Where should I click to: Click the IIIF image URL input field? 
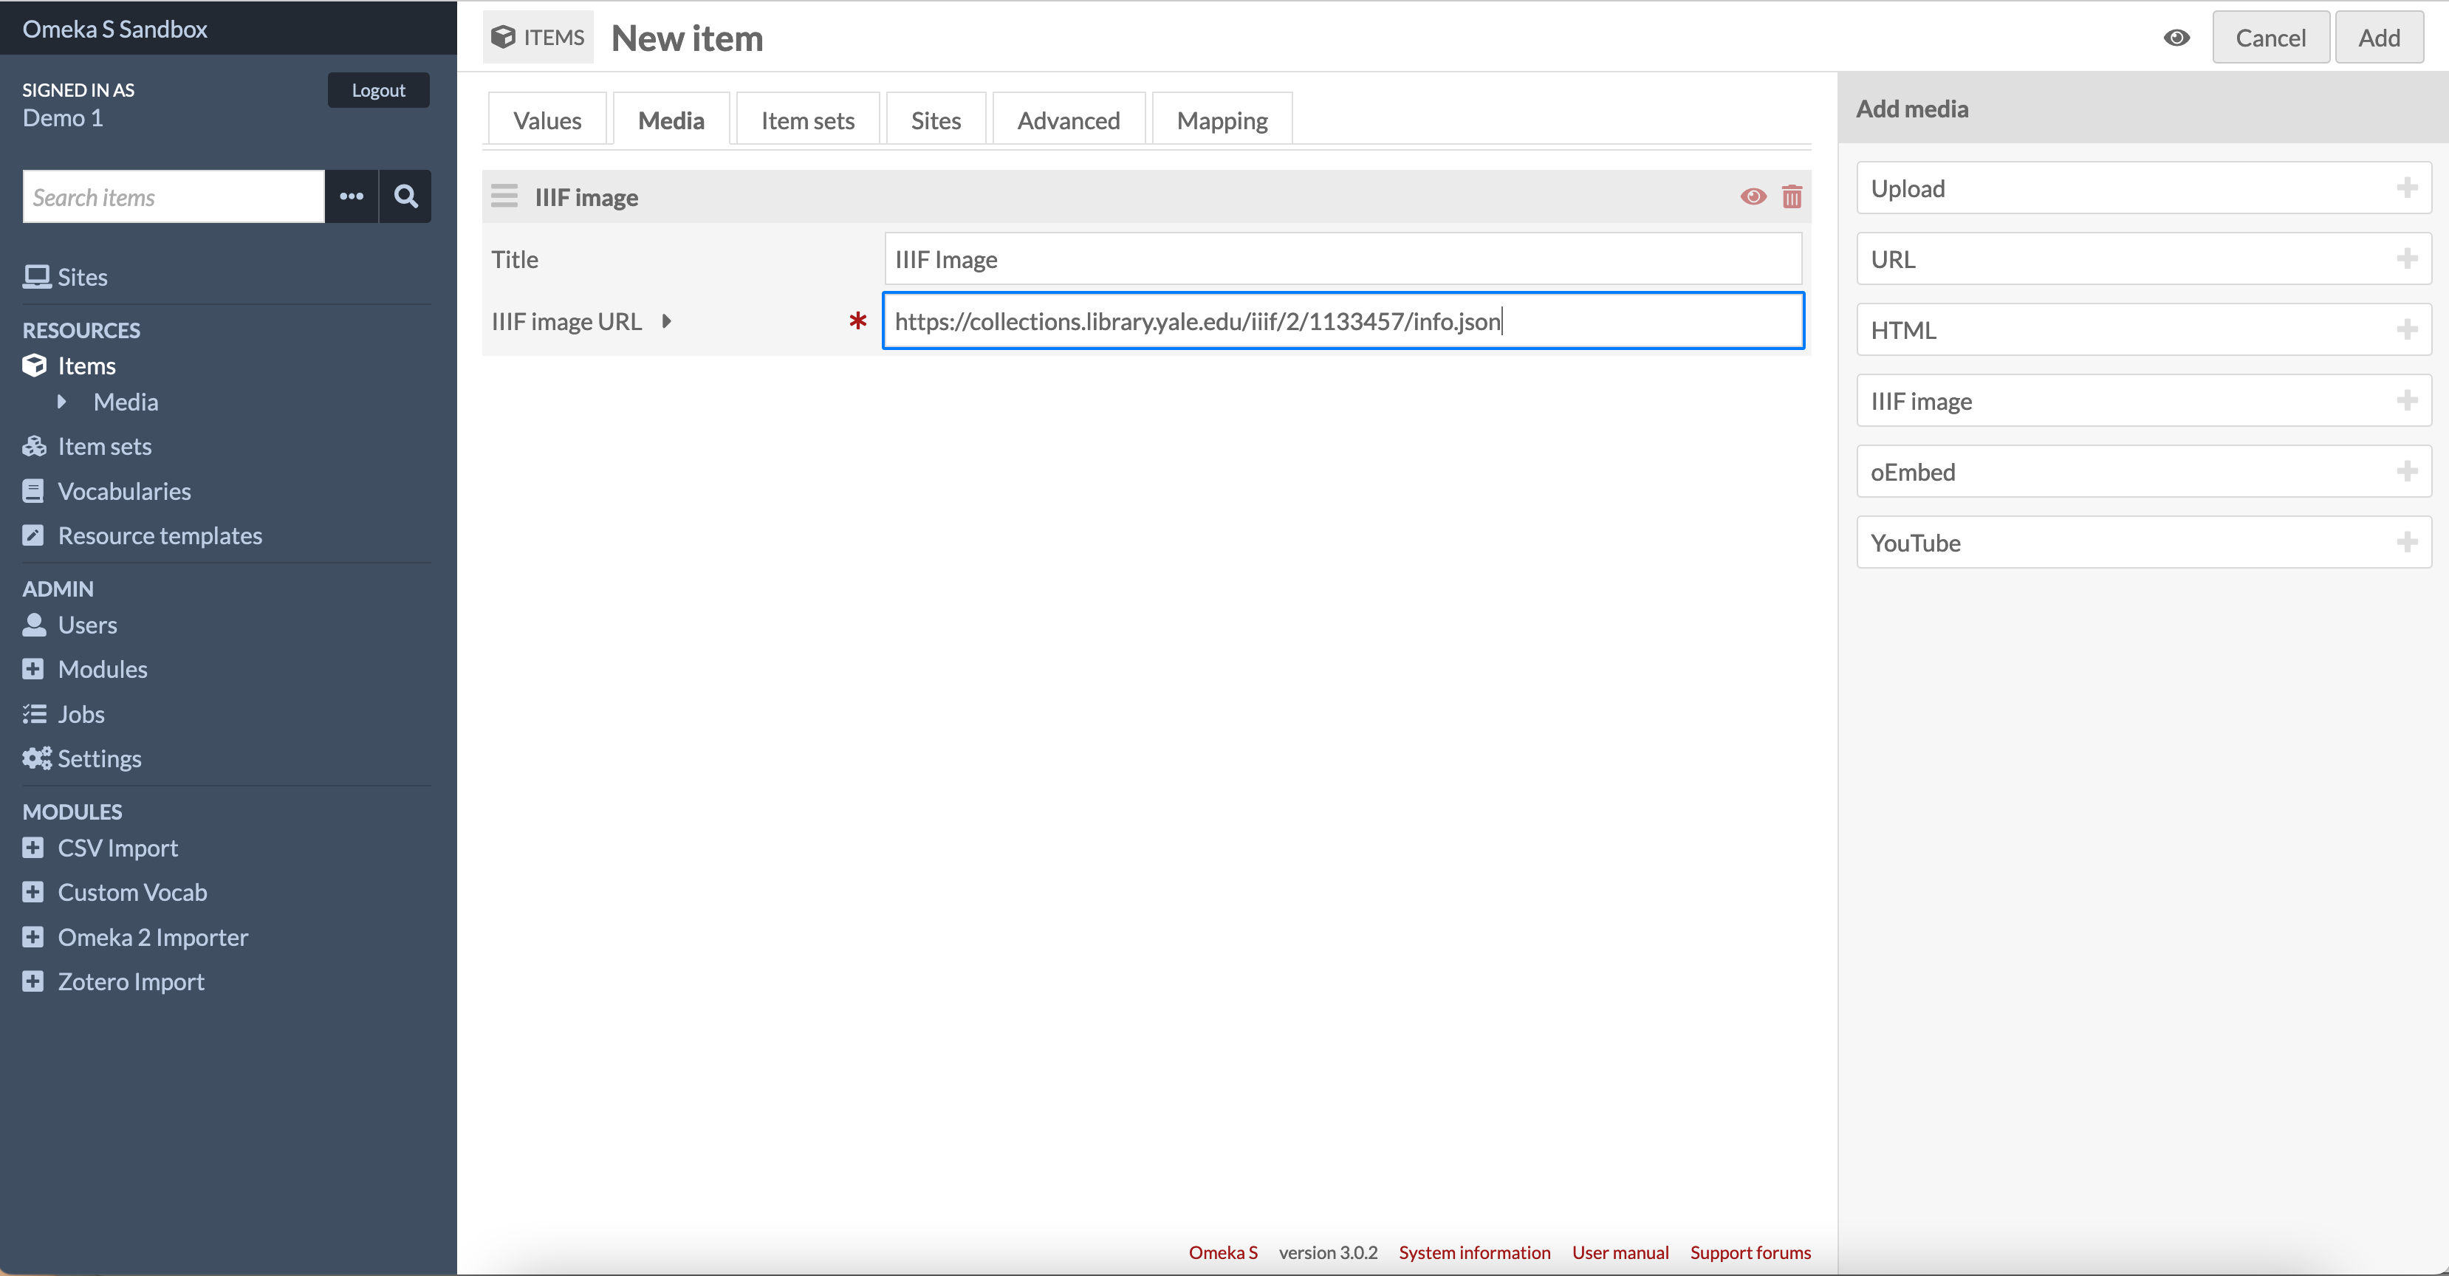[1343, 320]
